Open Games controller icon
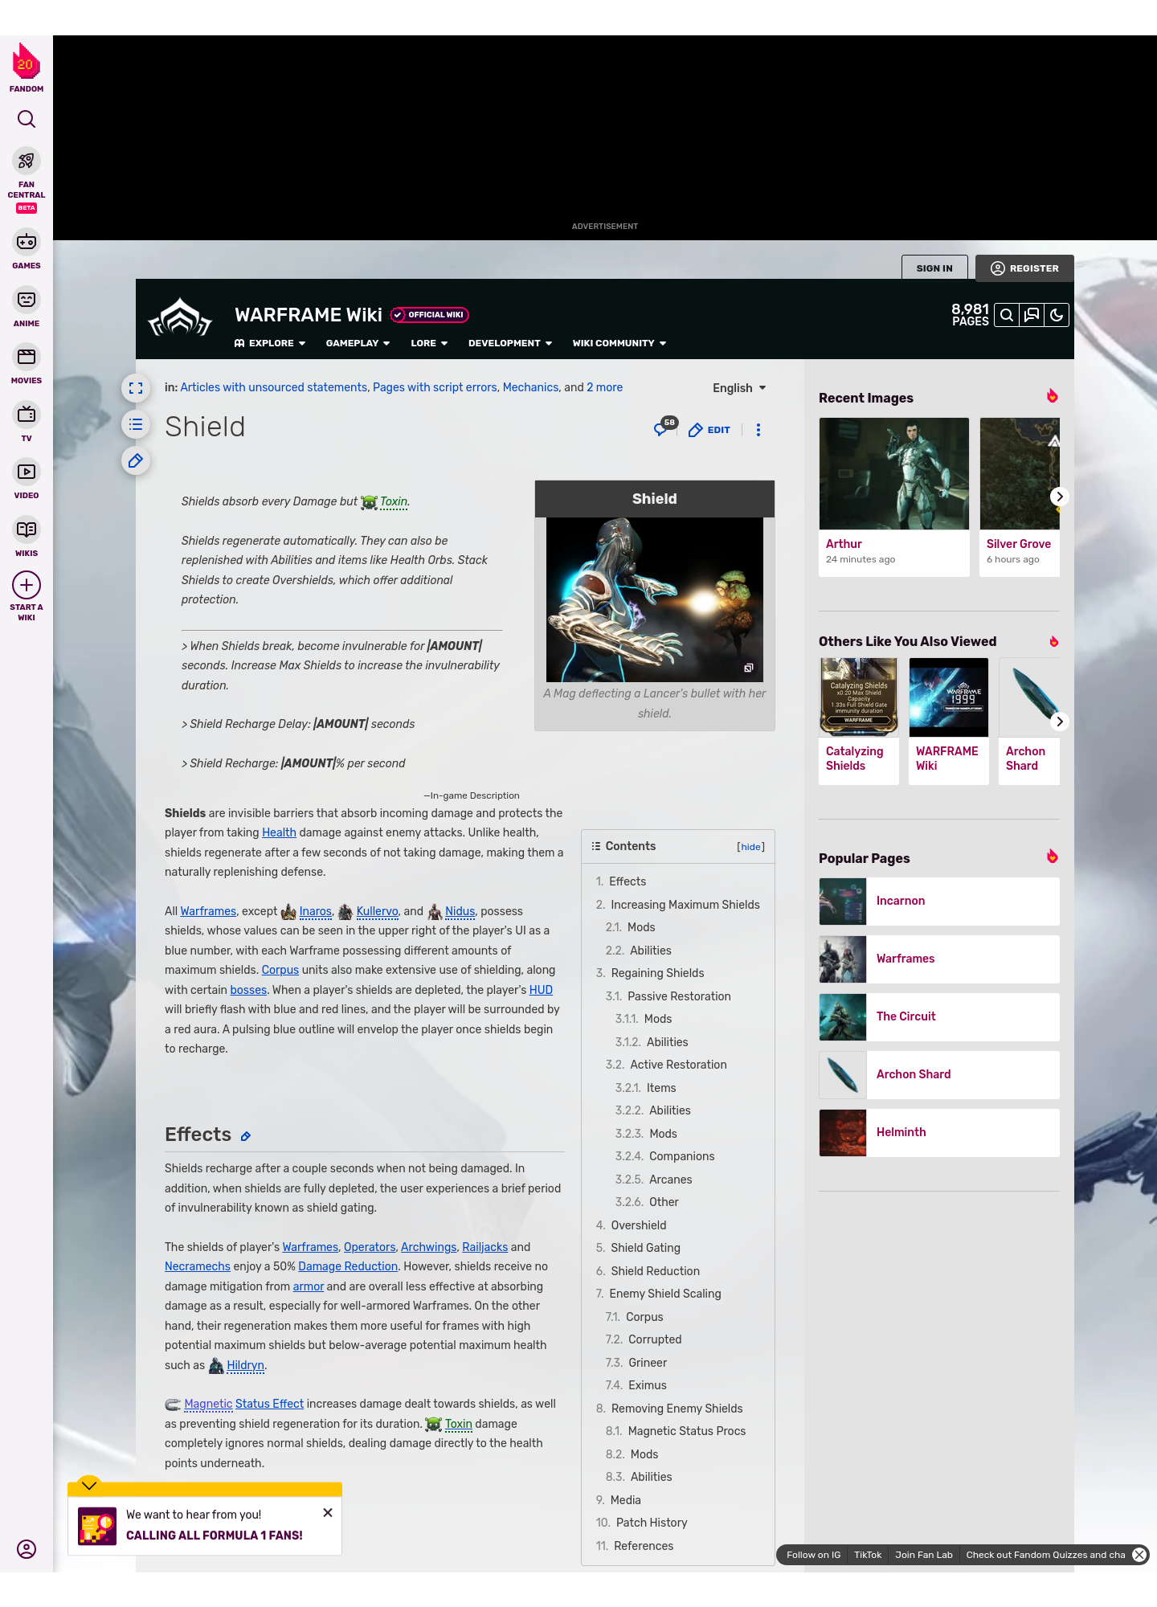1157x1607 pixels. click(27, 242)
